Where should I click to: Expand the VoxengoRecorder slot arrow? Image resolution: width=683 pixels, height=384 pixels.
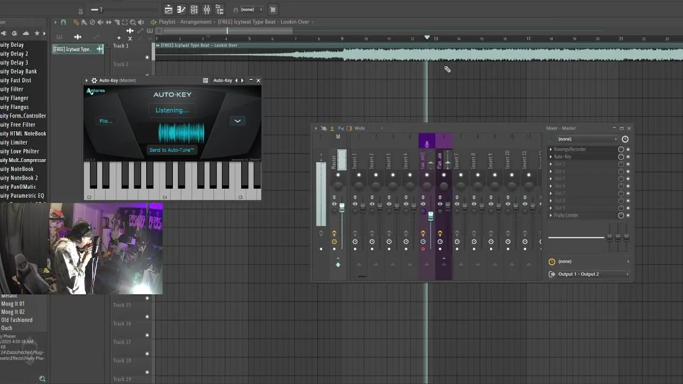[551, 149]
